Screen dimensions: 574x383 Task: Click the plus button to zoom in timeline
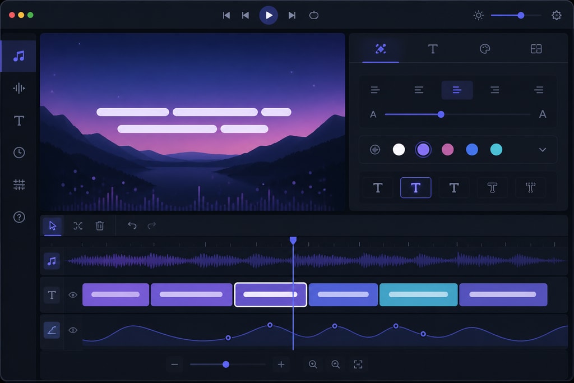pyautogui.click(x=281, y=364)
